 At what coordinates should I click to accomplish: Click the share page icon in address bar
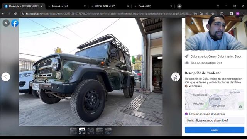207,14
